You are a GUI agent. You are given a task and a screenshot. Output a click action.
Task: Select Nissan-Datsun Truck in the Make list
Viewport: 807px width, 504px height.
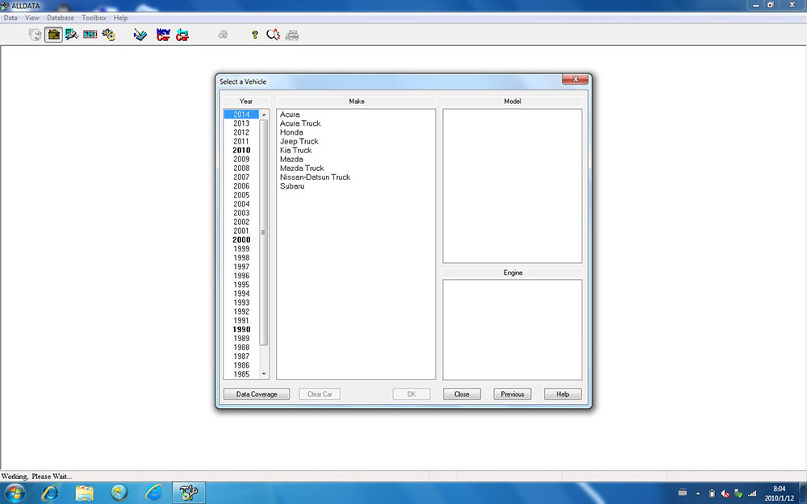tap(315, 177)
